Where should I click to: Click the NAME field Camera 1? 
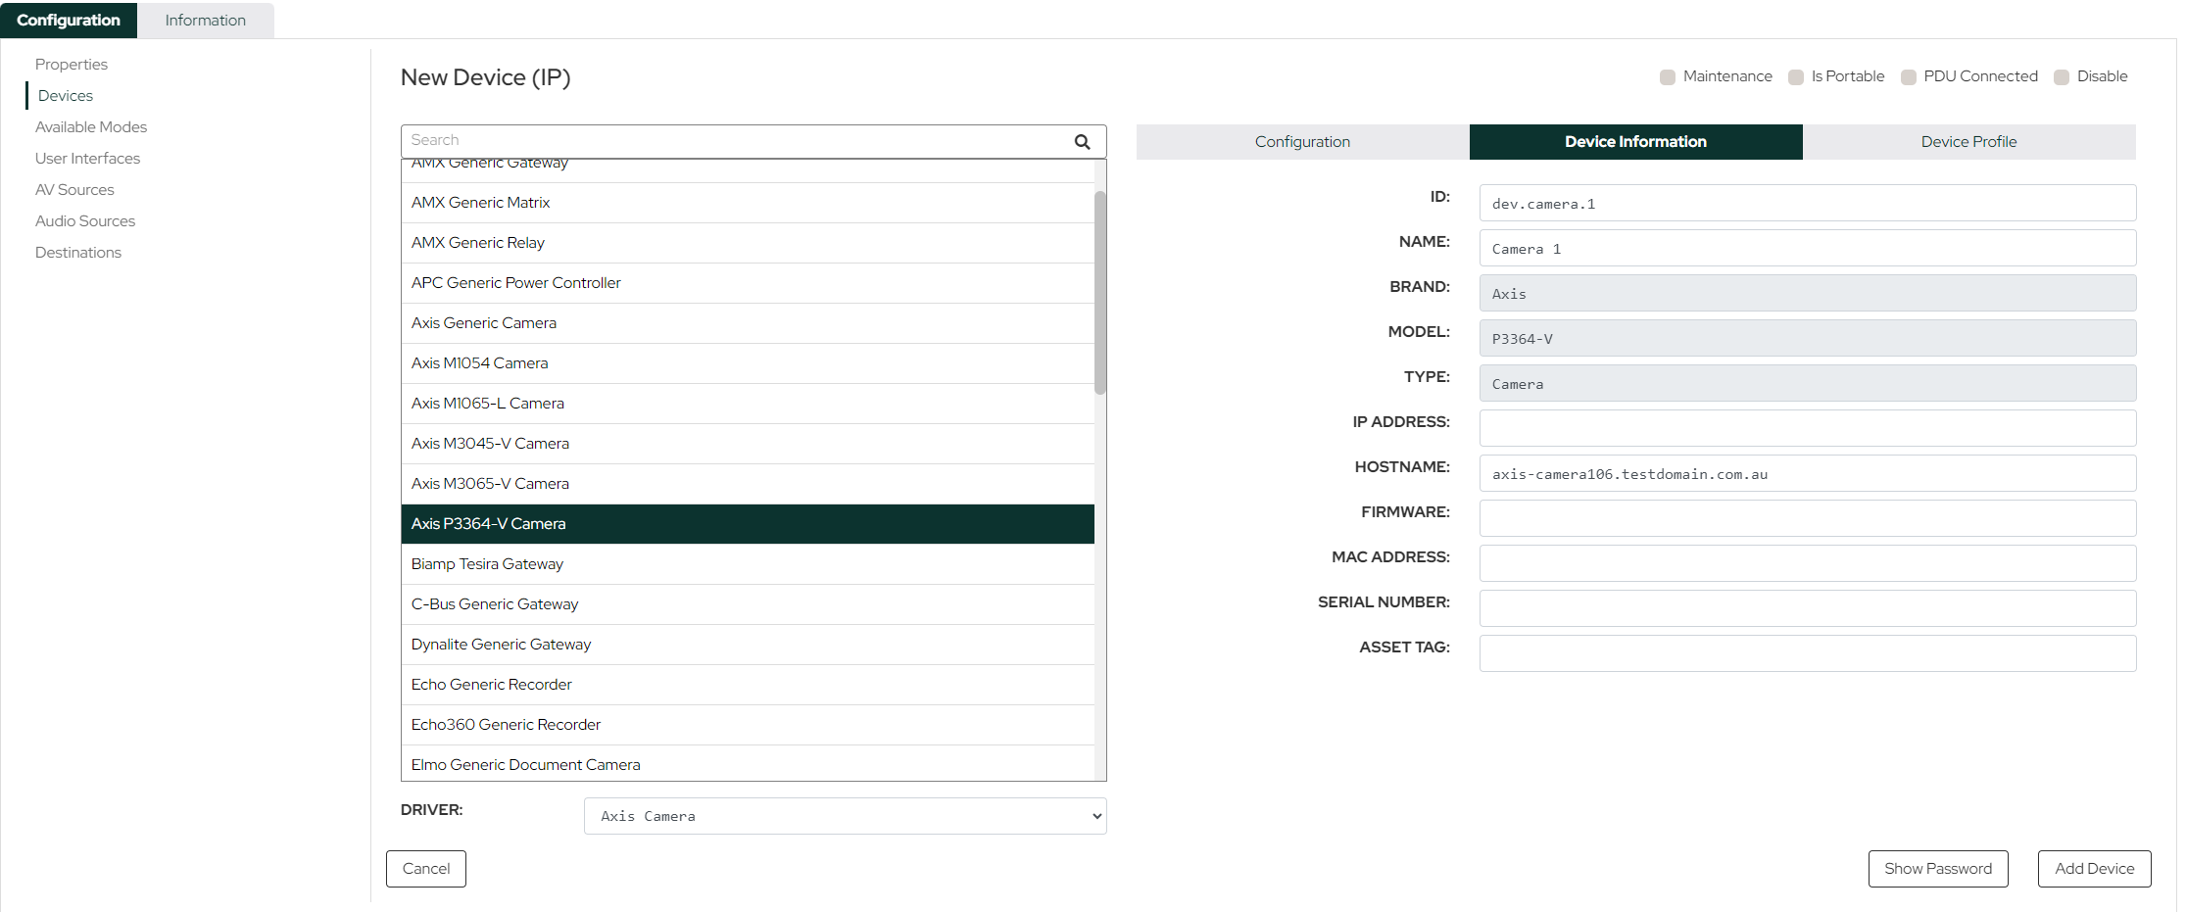pos(1808,248)
